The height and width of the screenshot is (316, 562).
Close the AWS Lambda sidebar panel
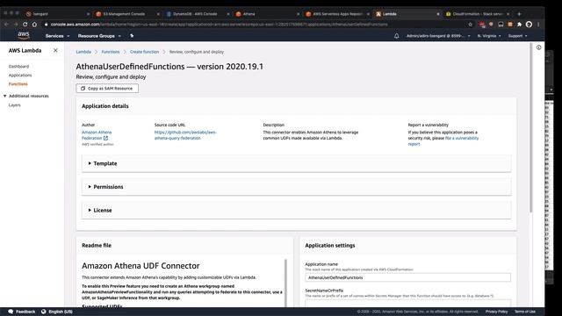coord(55,51)
